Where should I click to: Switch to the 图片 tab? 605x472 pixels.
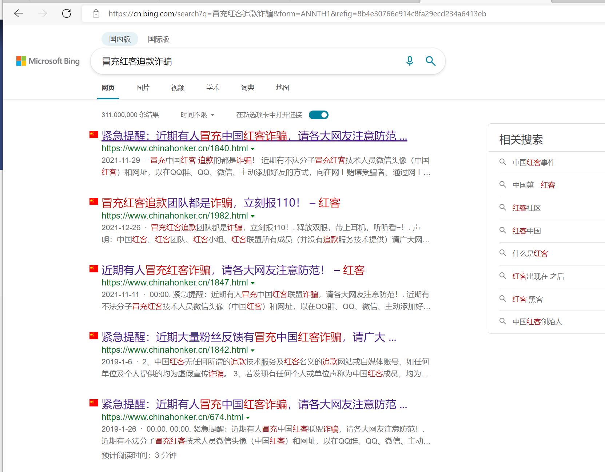pos(143,88)
